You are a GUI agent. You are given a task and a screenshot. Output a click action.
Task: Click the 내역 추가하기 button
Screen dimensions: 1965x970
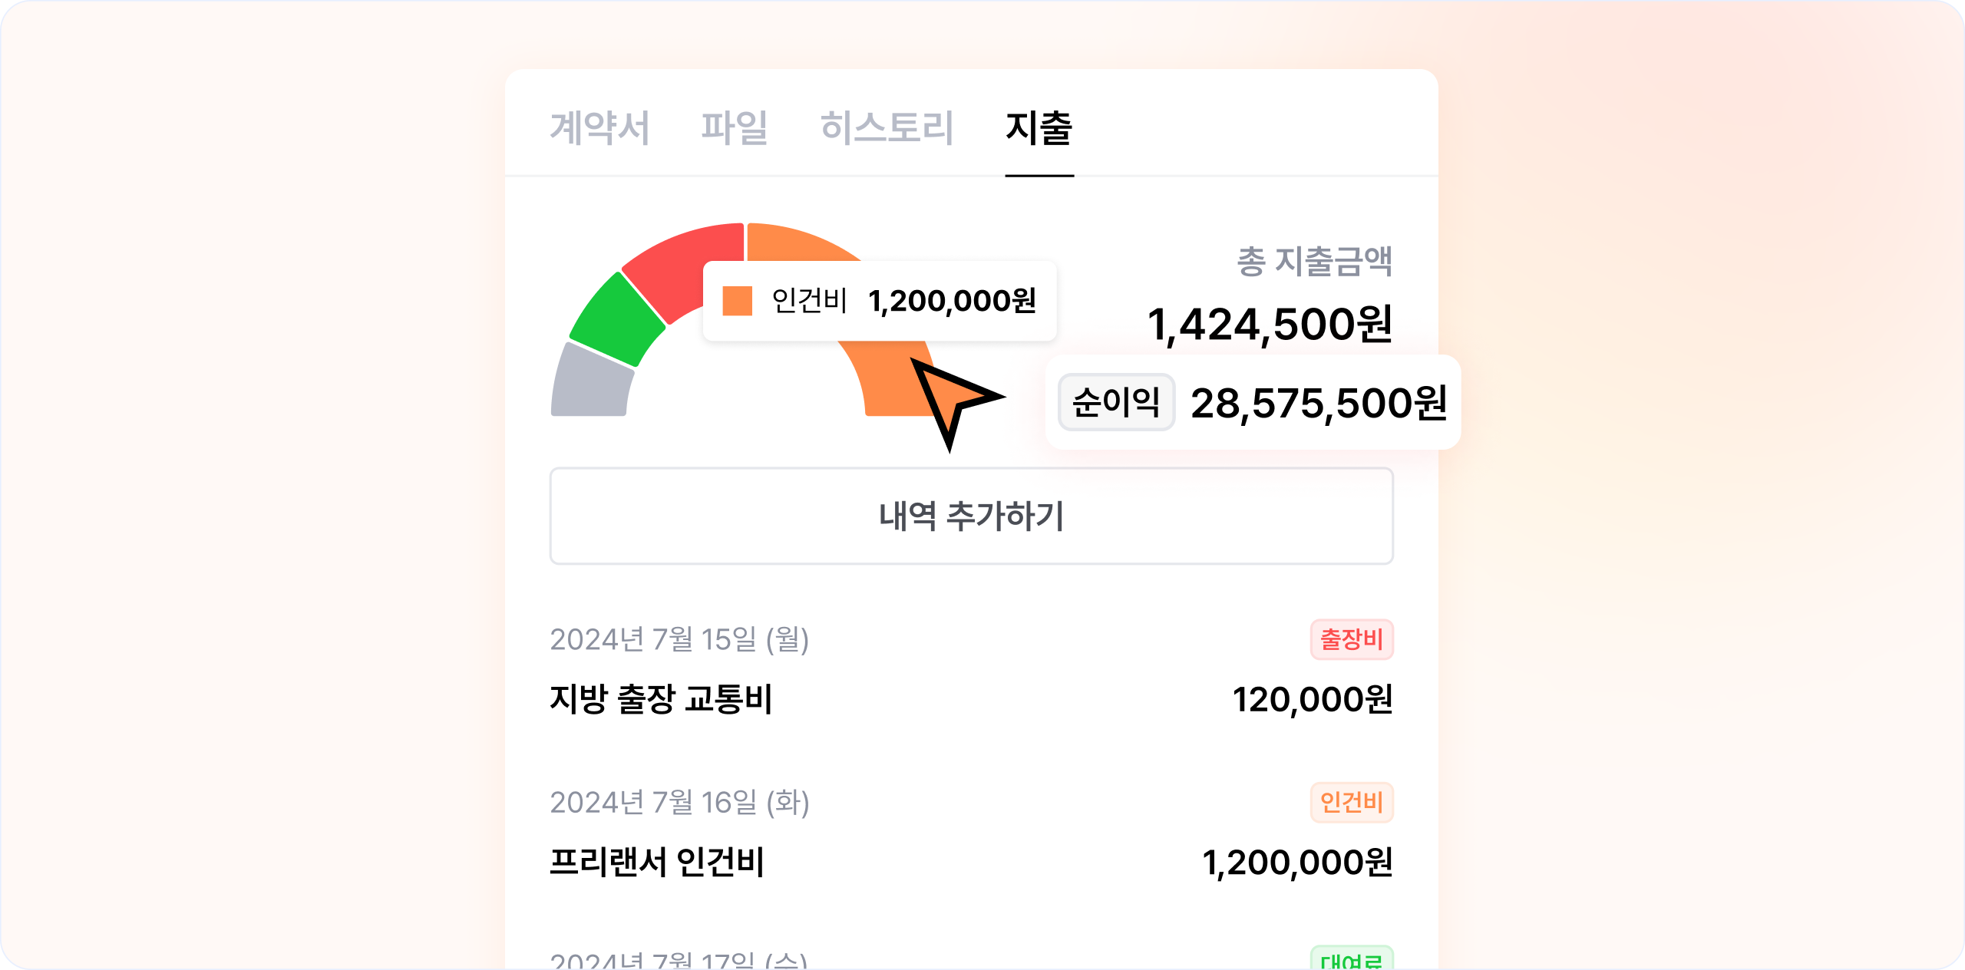pyautogui.click(x=971, y=516)
